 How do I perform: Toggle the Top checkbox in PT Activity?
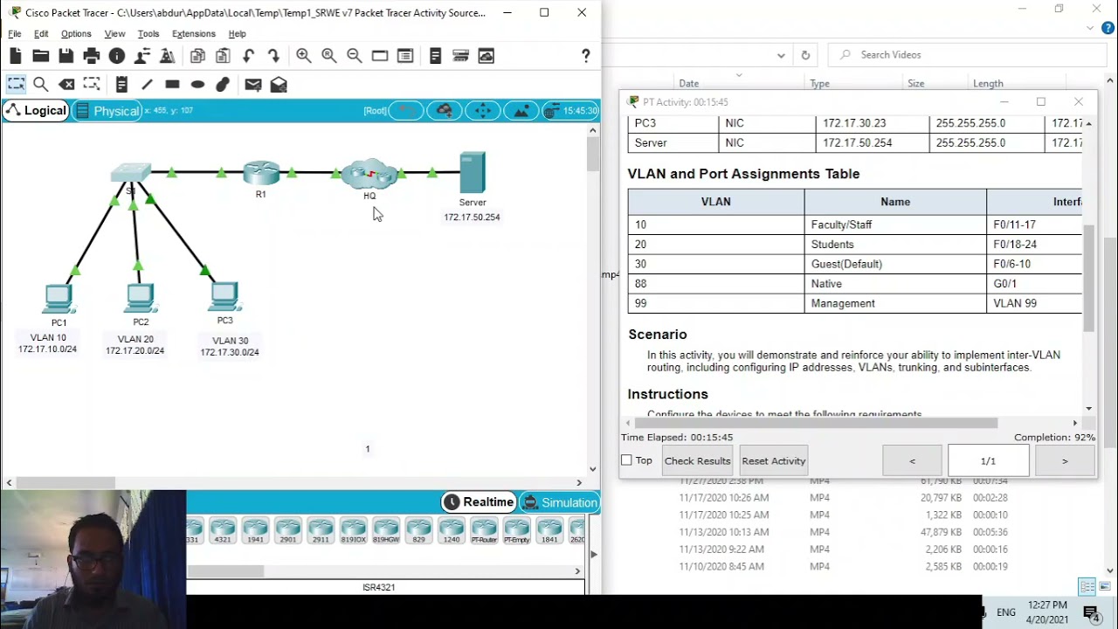[x=626, y=460]
